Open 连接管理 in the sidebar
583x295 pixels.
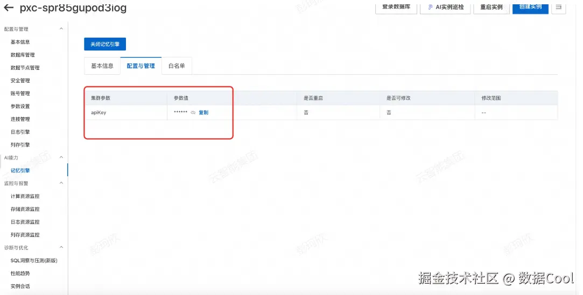(x=20, y=119)
